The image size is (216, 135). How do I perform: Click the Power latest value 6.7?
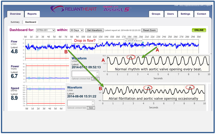click(14, 76)
